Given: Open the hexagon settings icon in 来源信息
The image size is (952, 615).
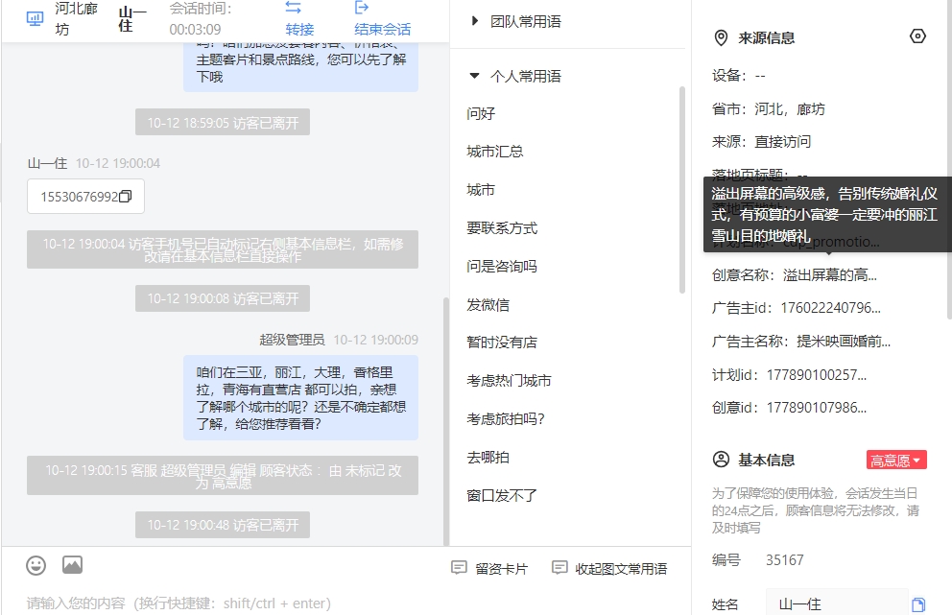Looking at the screenshot, I should 918,36.
